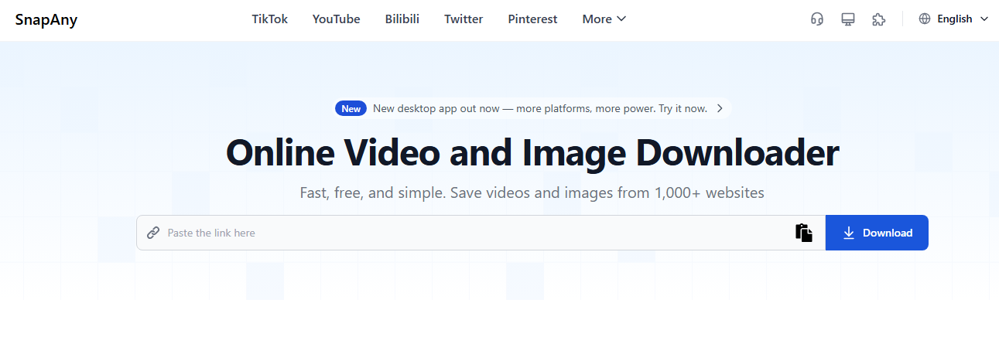Click the desktop app monitor icon
The width and height of the screenshot is (999, 344).
[847, 19]
